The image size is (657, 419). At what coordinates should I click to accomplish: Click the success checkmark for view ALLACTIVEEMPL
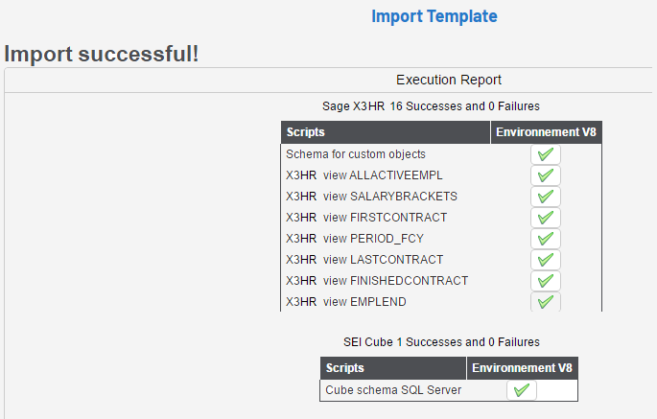pos(546,175)
